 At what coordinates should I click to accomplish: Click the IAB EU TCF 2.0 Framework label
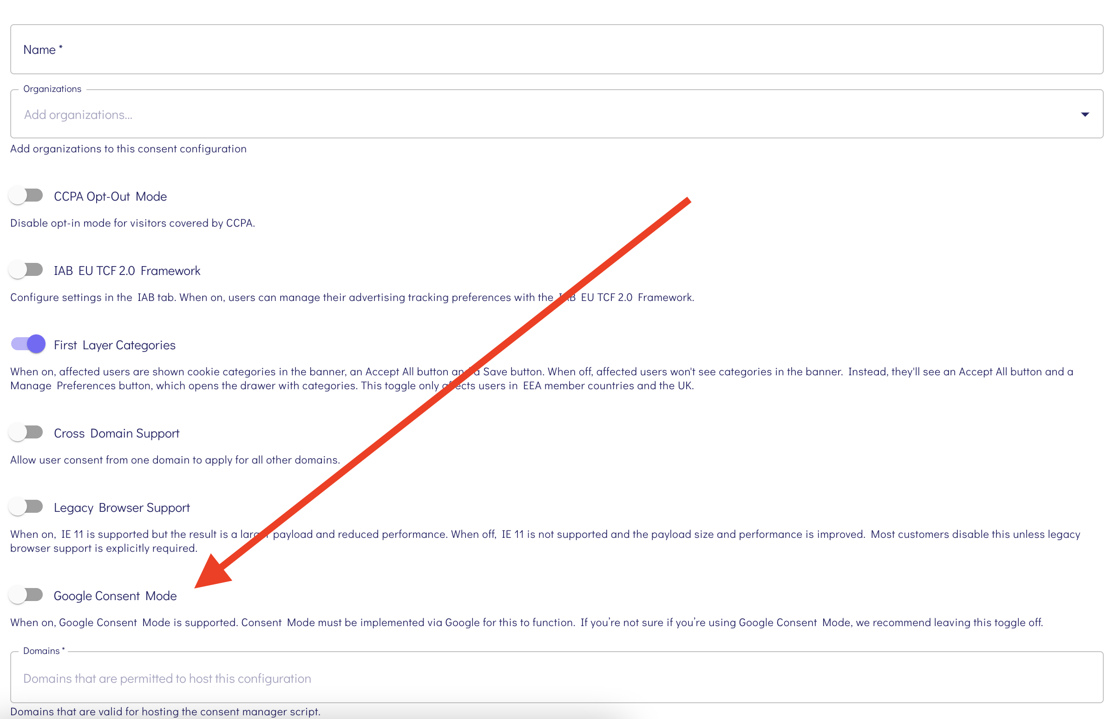(127, 271)
